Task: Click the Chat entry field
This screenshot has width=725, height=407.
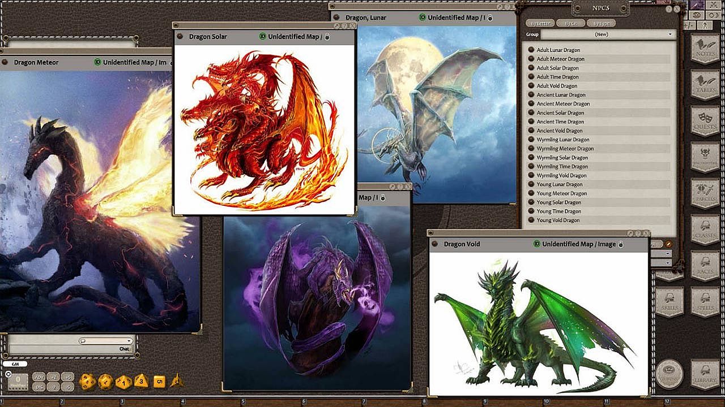Action: coord(70,349)
